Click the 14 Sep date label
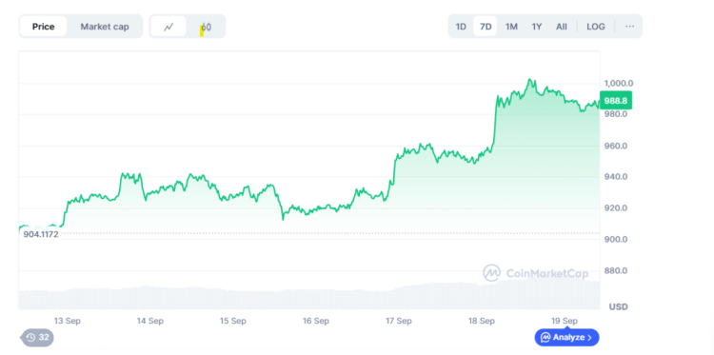This screenshot has height=355, width=714. click(150, 321)
